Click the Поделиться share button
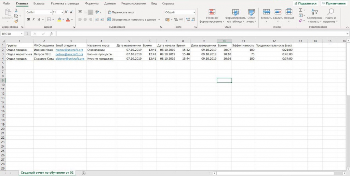The image size is (350, 176). point(306,3)
